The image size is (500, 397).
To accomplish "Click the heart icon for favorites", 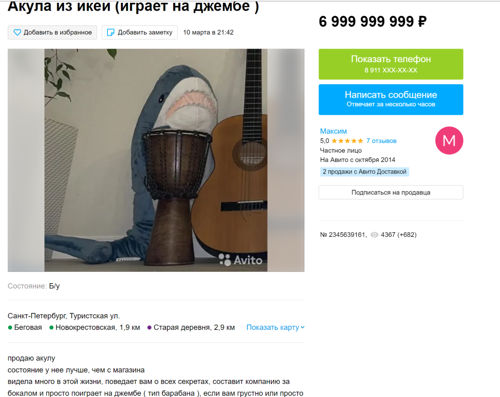I will 17,32.
